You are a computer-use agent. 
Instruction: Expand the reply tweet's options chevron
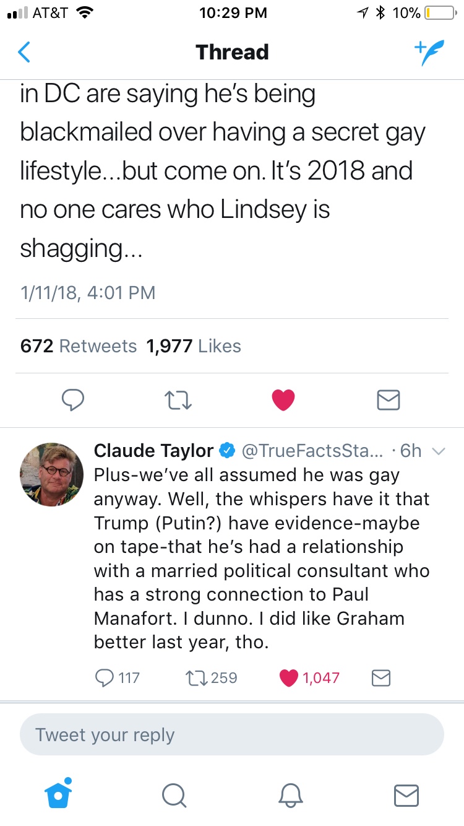(437, 451)
